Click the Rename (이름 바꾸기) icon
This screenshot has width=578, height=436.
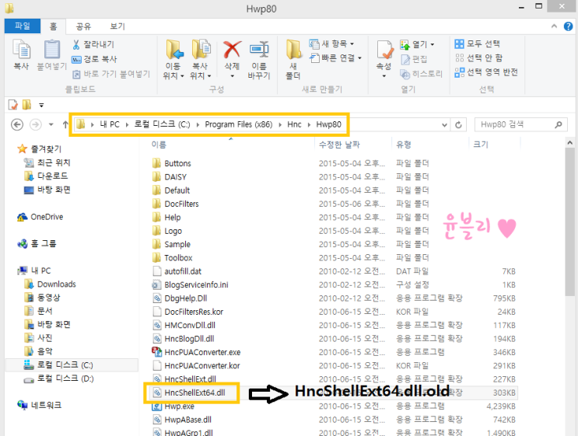(259, 50)
